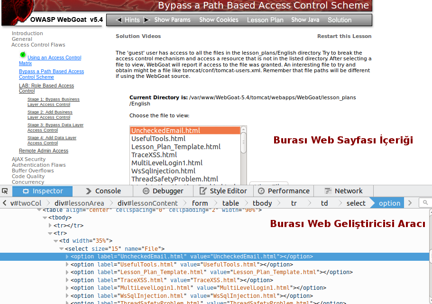Click the element picker icon in devtools
The height and width of the screenshot is (304, 432).
pos(5,191)
